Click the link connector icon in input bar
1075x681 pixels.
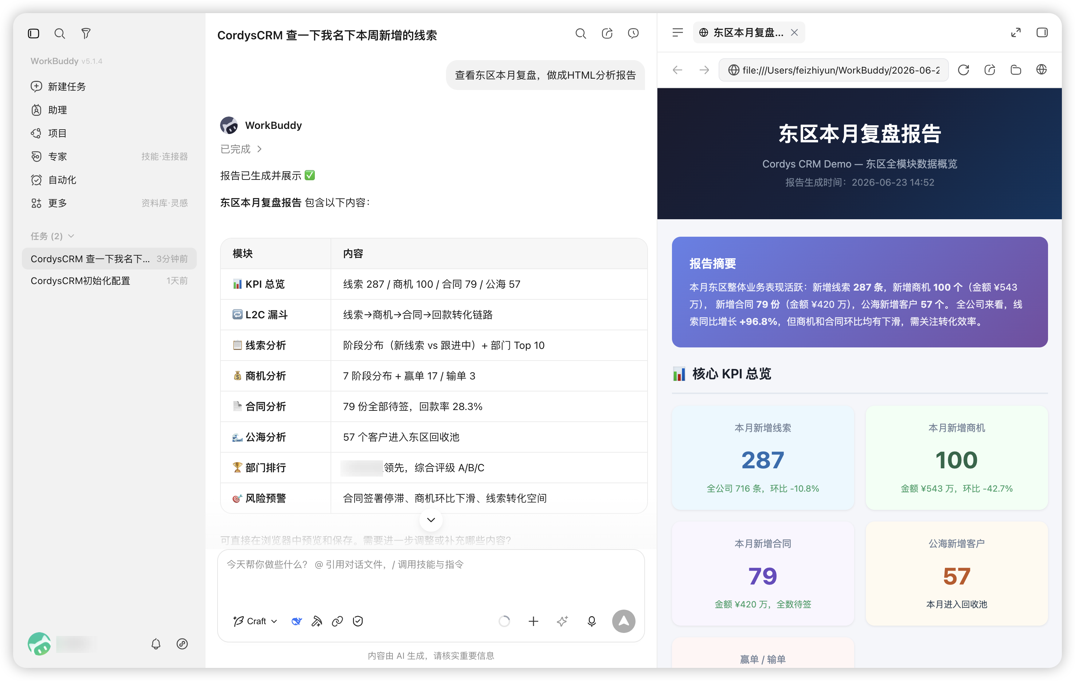coord(337,621)
